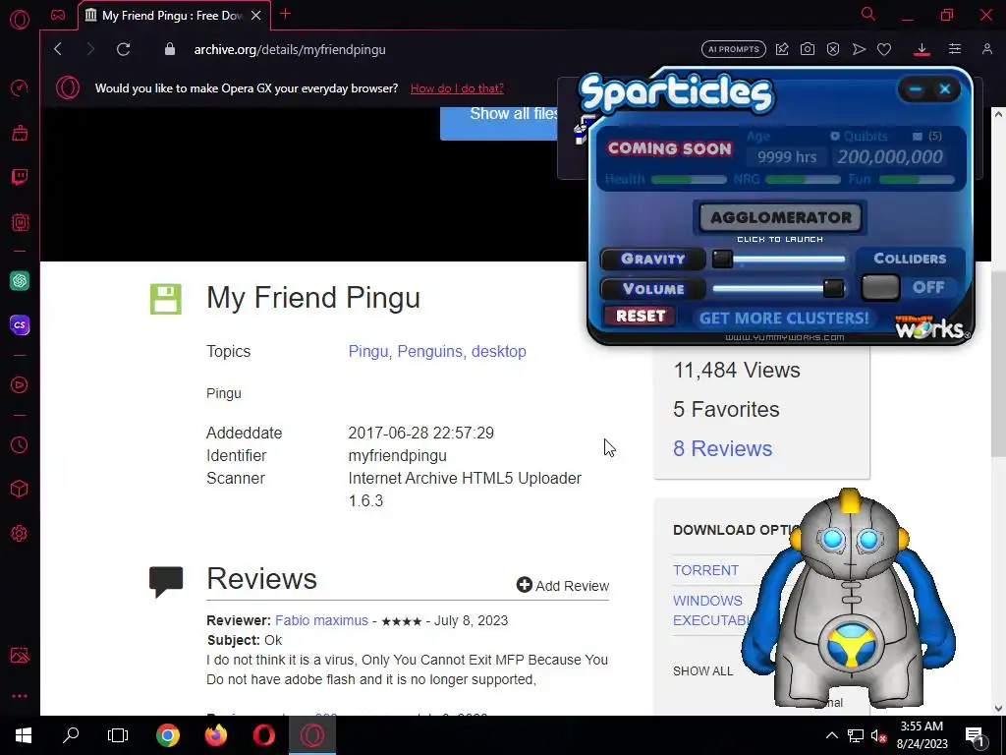
Task: Open History clock icon in sidebar
Action: coord(20,445)
